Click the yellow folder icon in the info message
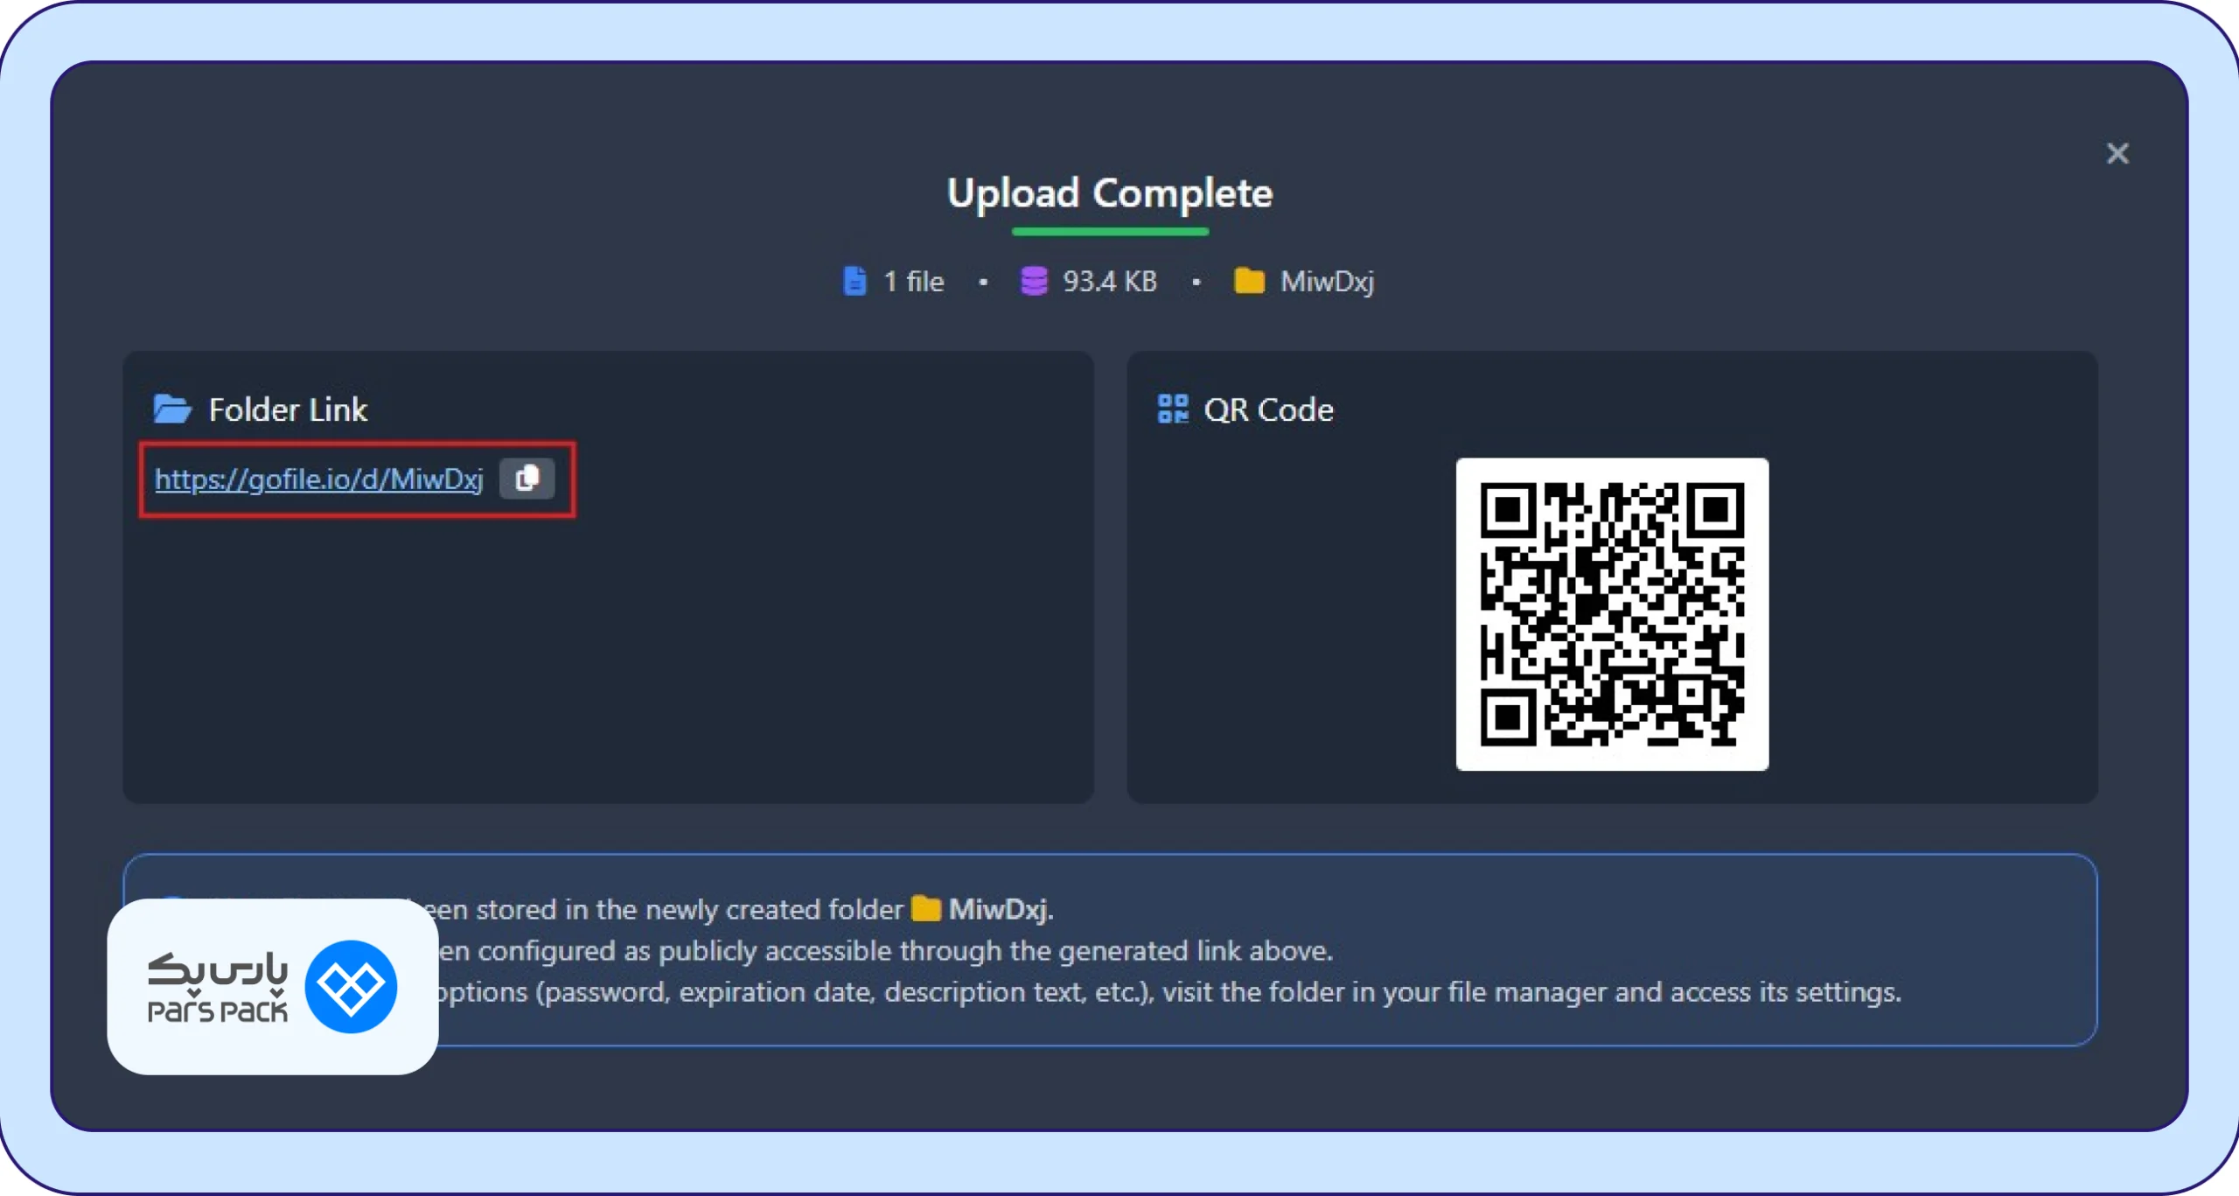This screenshot has height=1196, width=2239. (x=925, y=909)
